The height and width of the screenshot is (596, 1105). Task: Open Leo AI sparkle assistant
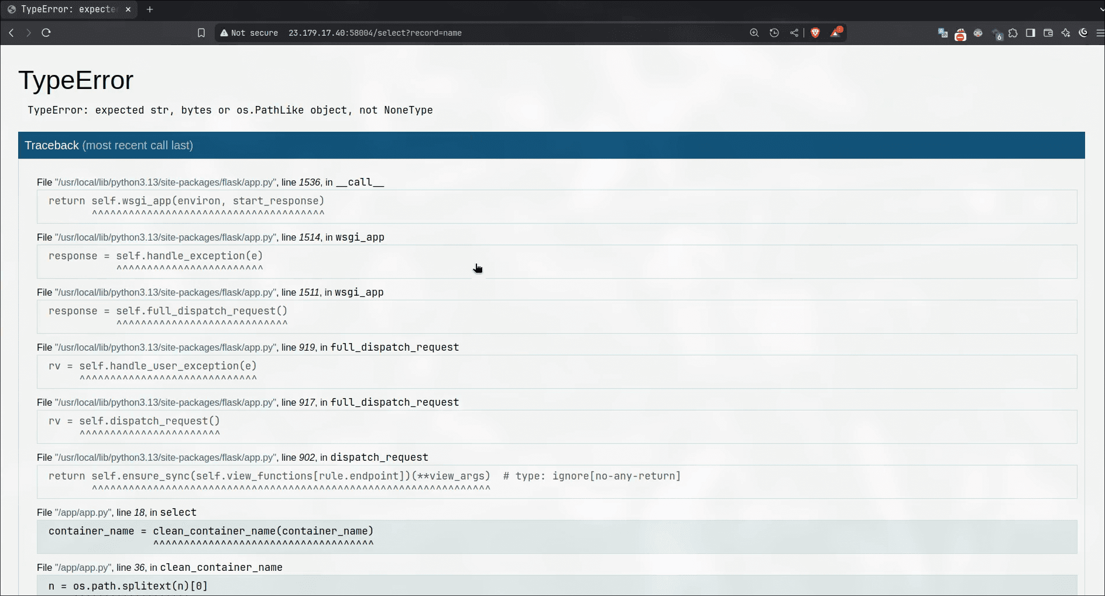pos(1066,33)
